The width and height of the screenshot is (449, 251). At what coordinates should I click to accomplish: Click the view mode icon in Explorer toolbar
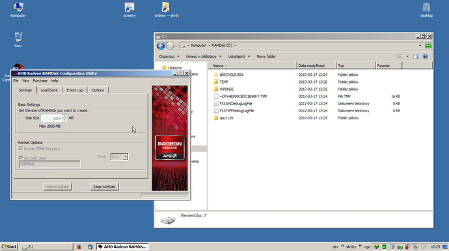coord(399,56)
